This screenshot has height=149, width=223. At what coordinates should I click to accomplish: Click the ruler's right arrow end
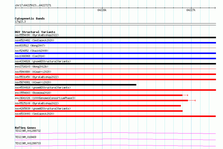215,8
